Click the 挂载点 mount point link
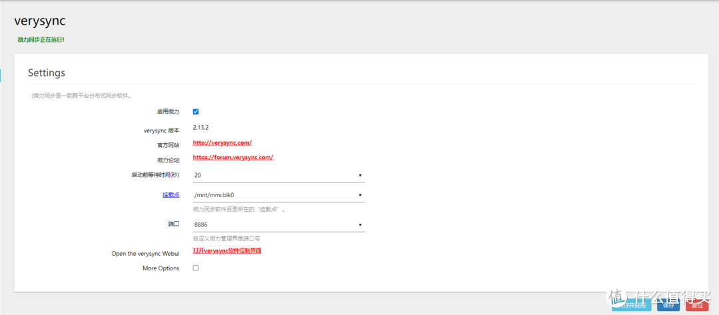This screenshot has height=315, width=719. [170, 194]
